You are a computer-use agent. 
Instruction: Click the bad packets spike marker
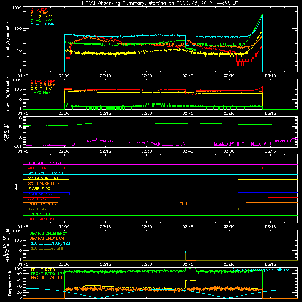243,219
